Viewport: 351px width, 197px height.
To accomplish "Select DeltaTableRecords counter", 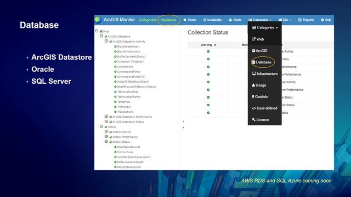I will 129,167.
